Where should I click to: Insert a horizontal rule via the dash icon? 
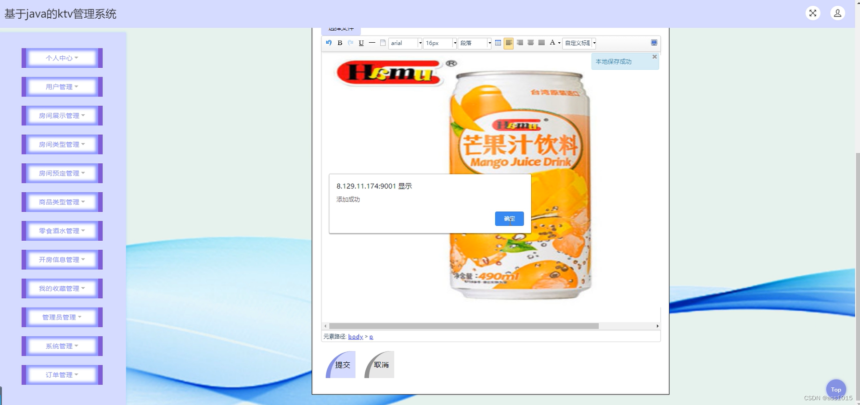[x=372, y=43]
